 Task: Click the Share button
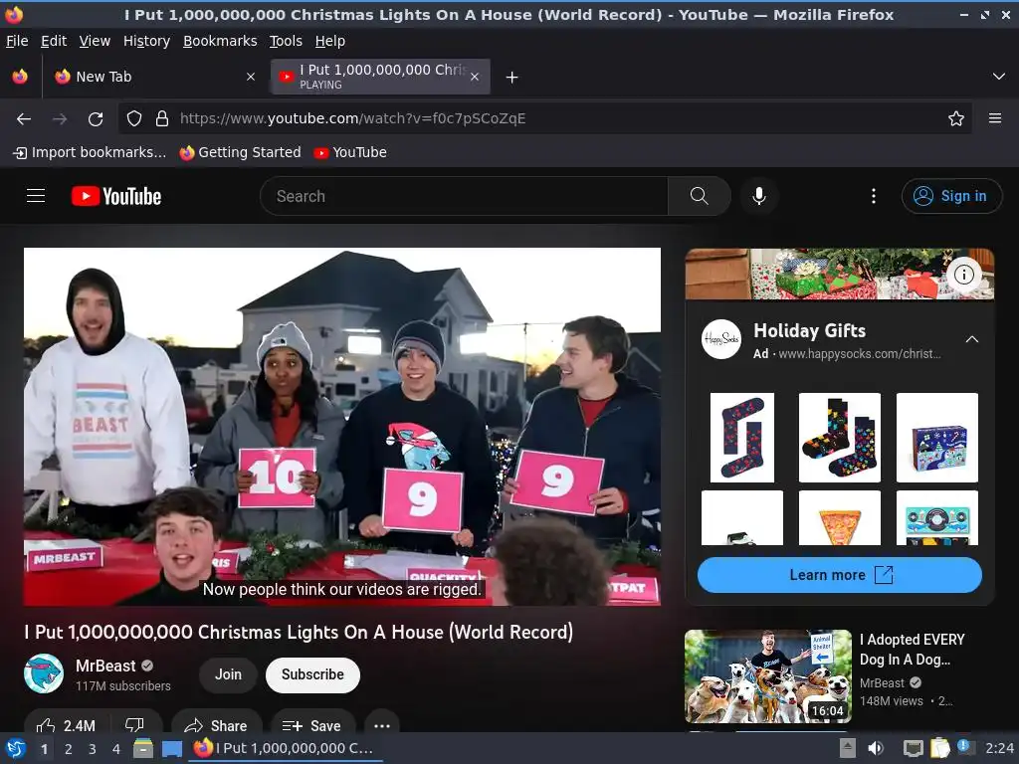point(216,725)
